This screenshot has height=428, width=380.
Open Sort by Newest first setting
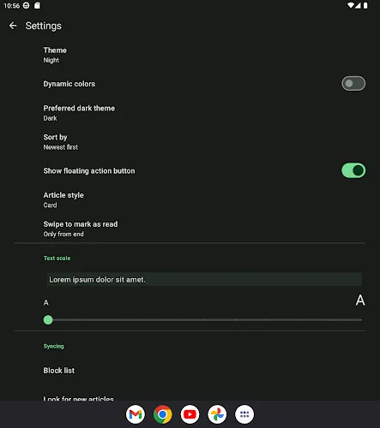[190, 142]
